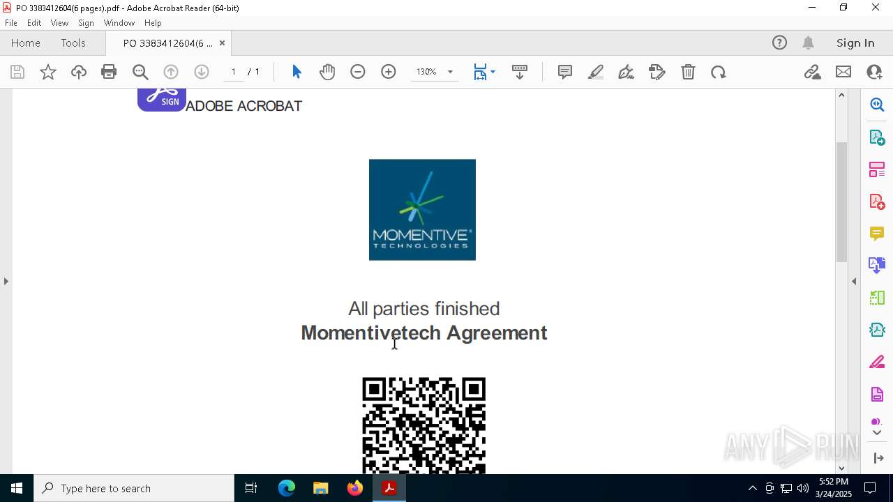Click the scrolling mode icon
The height and width of the screenshot is (502, 893).
(x=520, y=72)
